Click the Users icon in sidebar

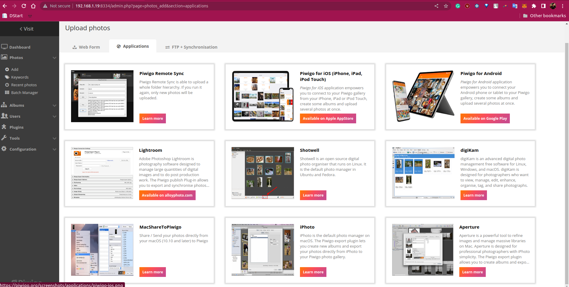4,116
